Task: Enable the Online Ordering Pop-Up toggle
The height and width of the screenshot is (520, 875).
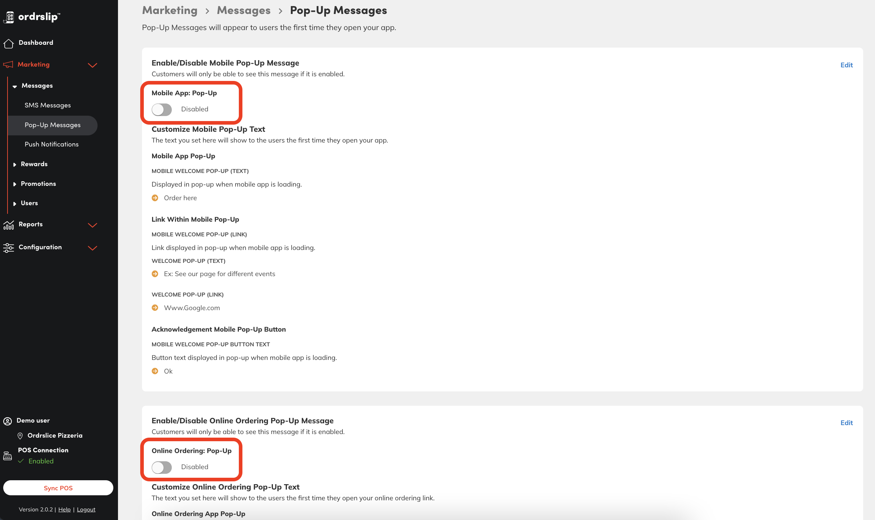Action: click(162, 467)
